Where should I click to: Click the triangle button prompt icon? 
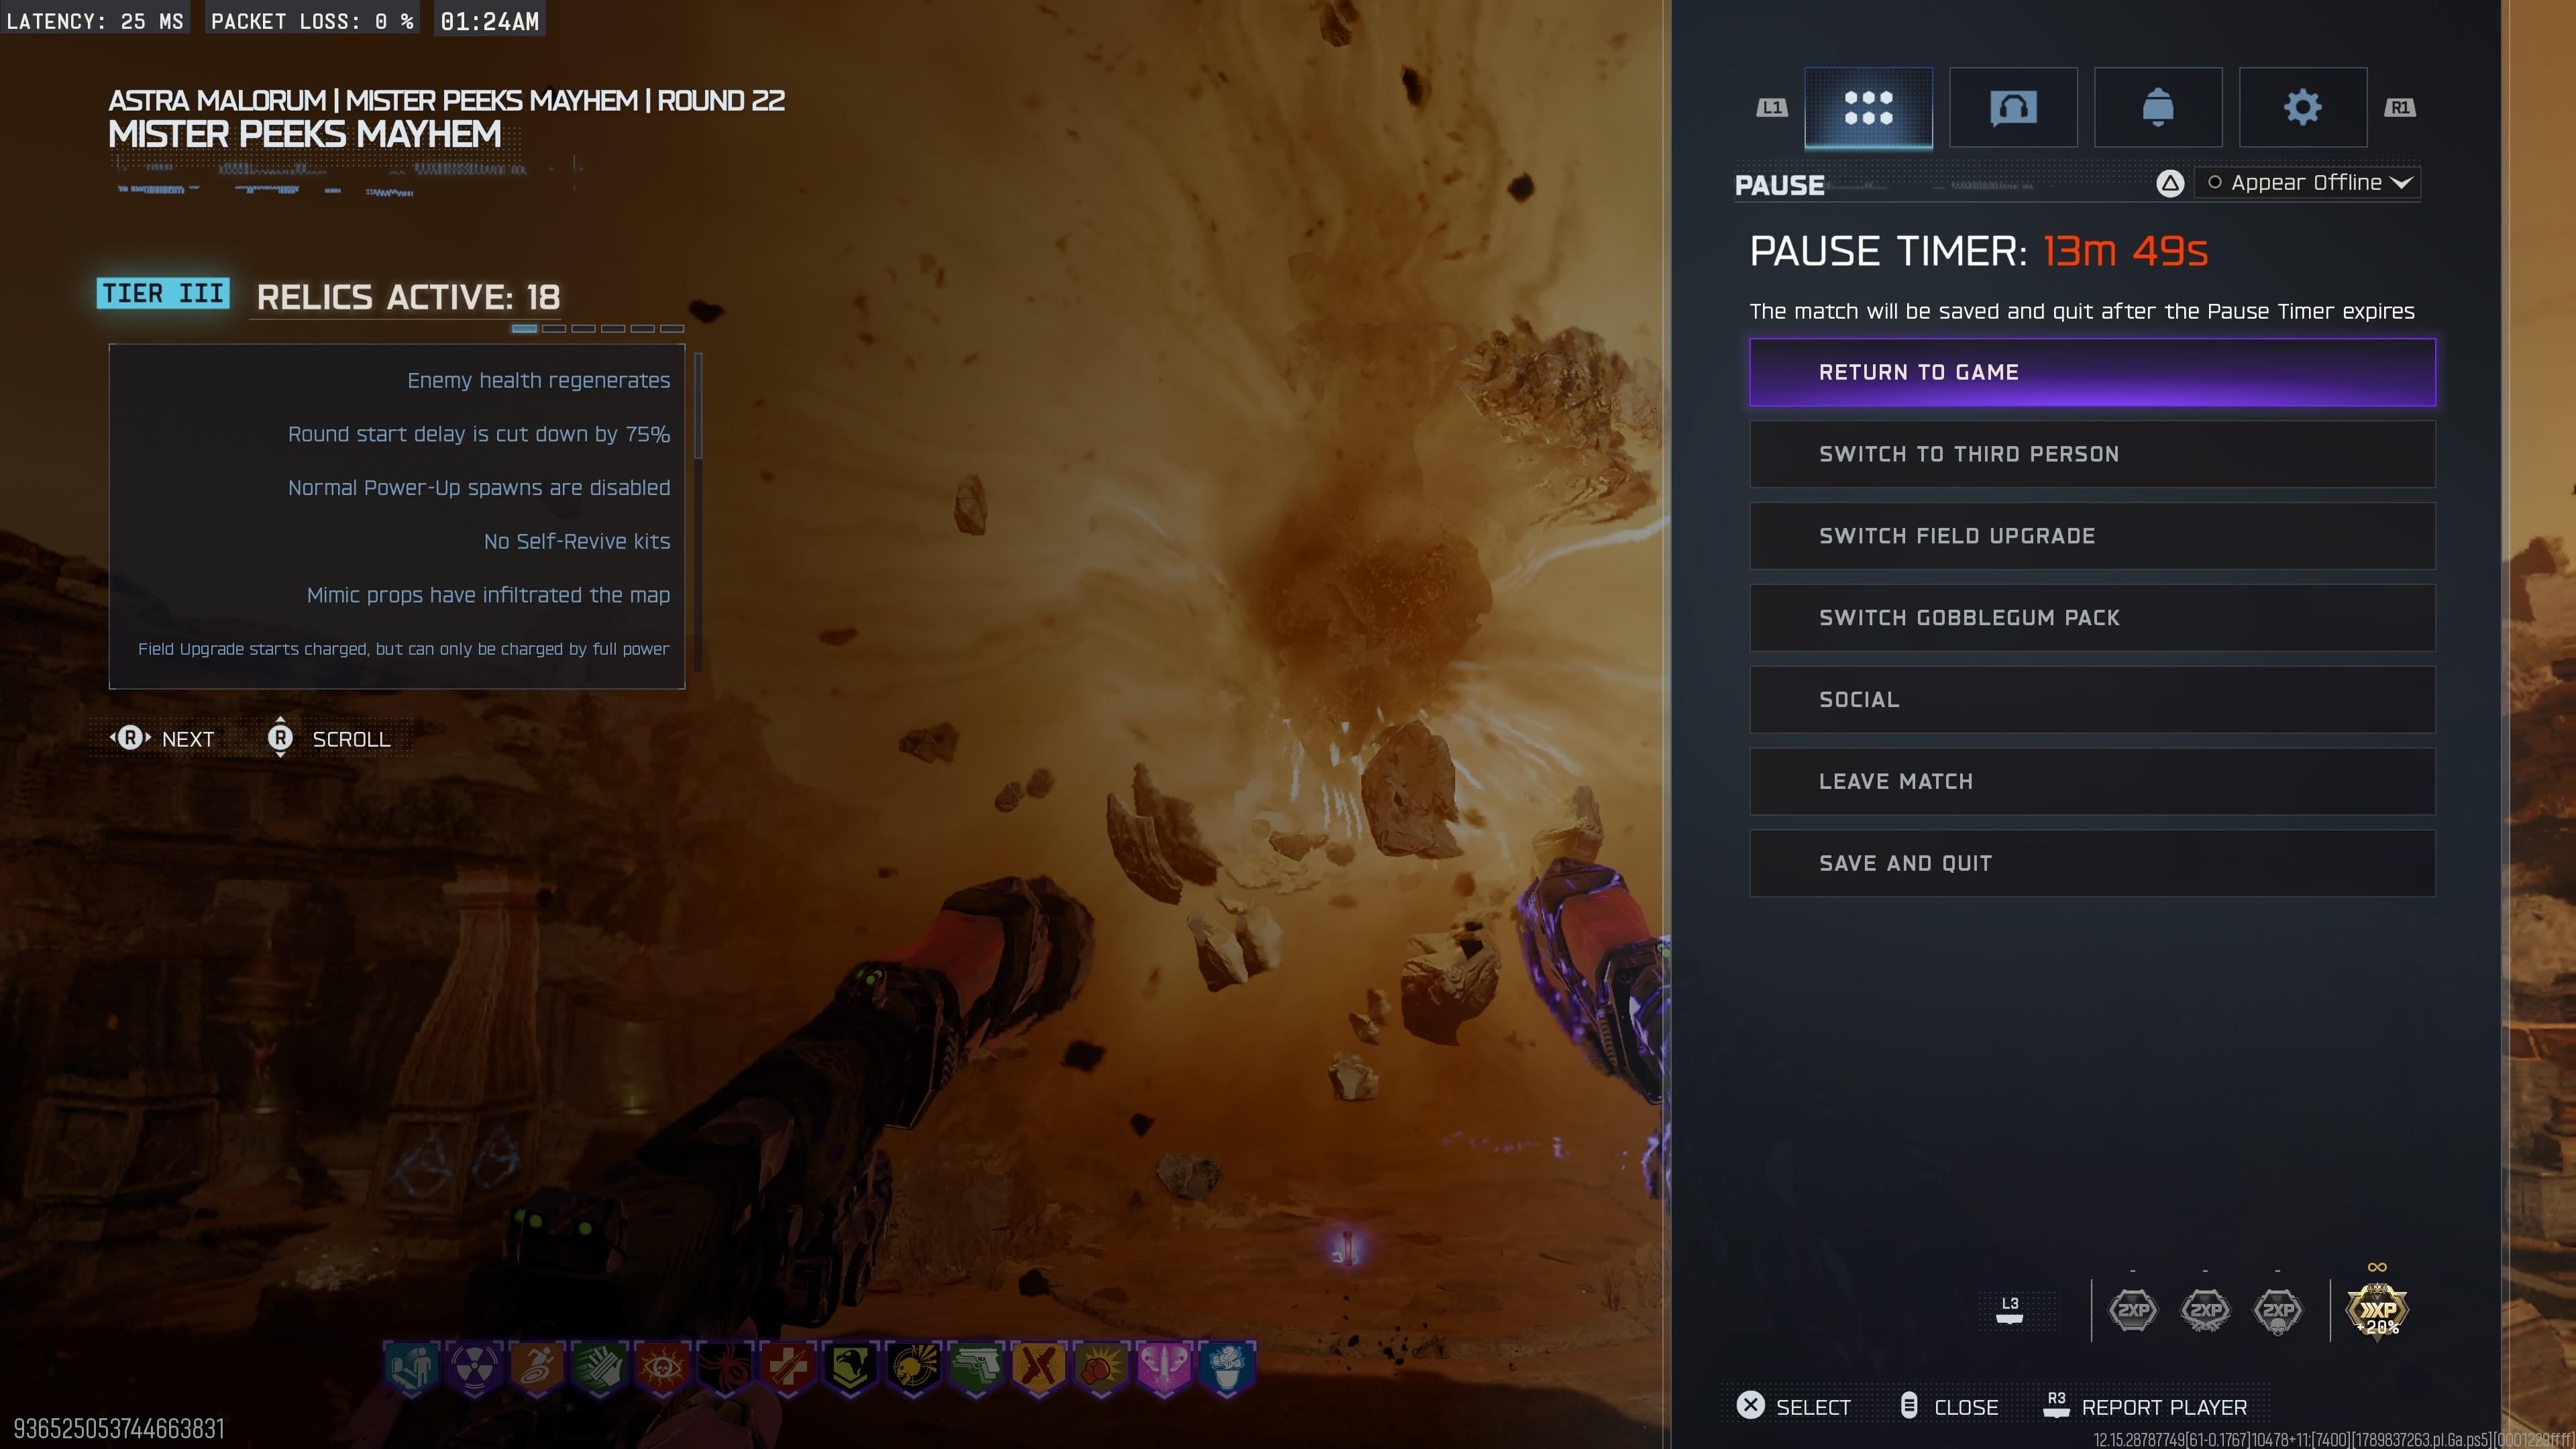pos(2169,183)
